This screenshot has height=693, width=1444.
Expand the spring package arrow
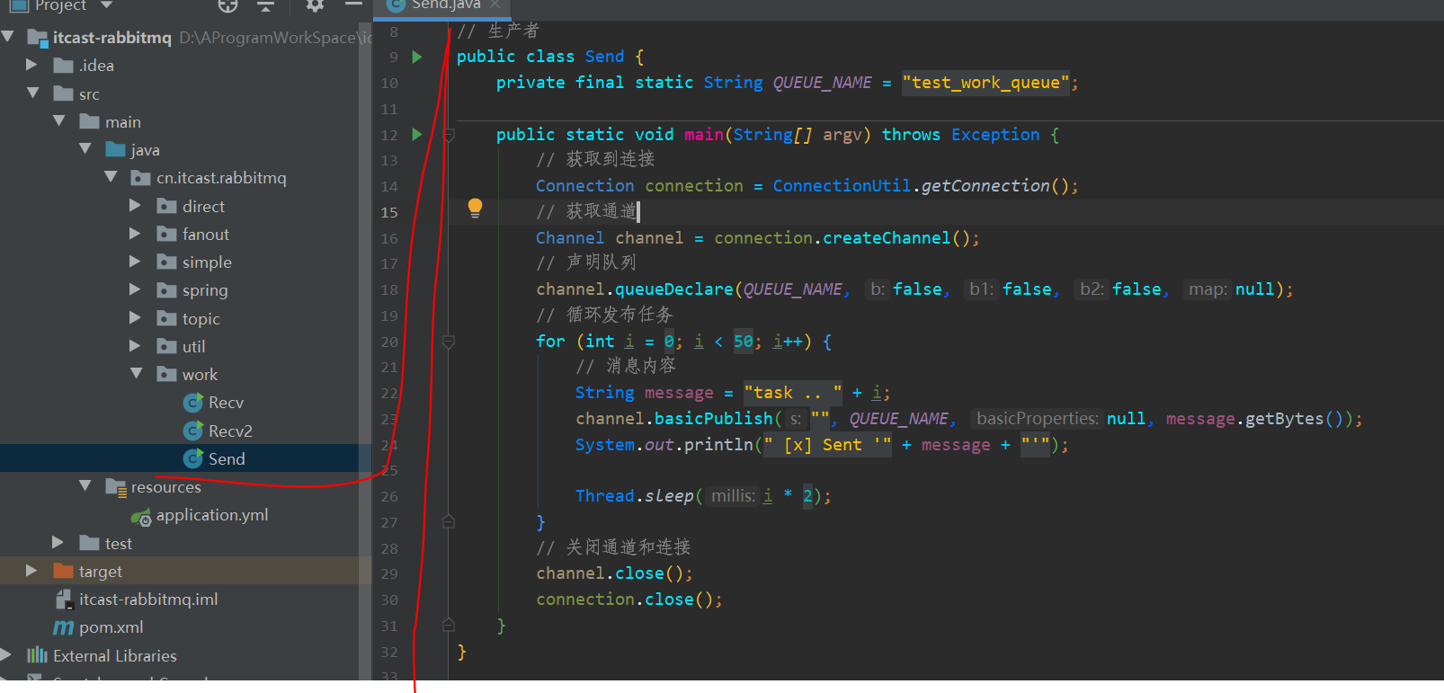(136, 289)
